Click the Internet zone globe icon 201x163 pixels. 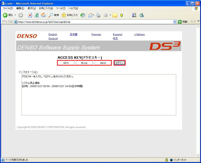171,160
